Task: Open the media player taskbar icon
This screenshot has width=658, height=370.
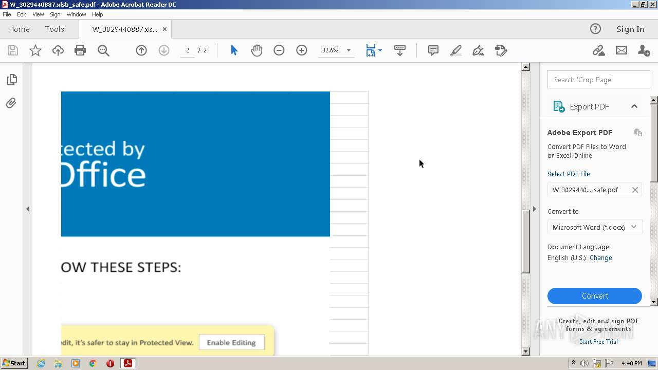Action: click(76, 363)
